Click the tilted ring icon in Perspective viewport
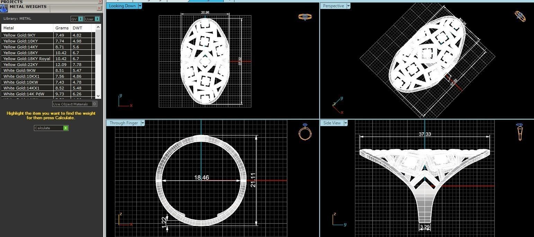Viewport: 534px width, 237px height. click(520, 16)
